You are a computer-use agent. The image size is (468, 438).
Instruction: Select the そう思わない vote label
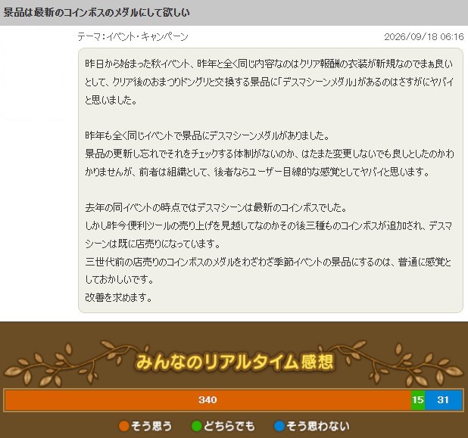coord(318,426)
